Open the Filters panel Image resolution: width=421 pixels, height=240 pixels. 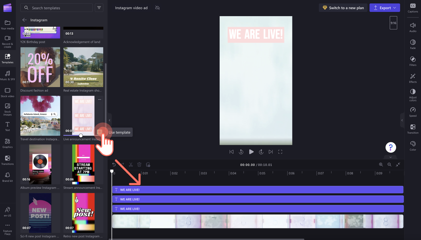[413, 61]
